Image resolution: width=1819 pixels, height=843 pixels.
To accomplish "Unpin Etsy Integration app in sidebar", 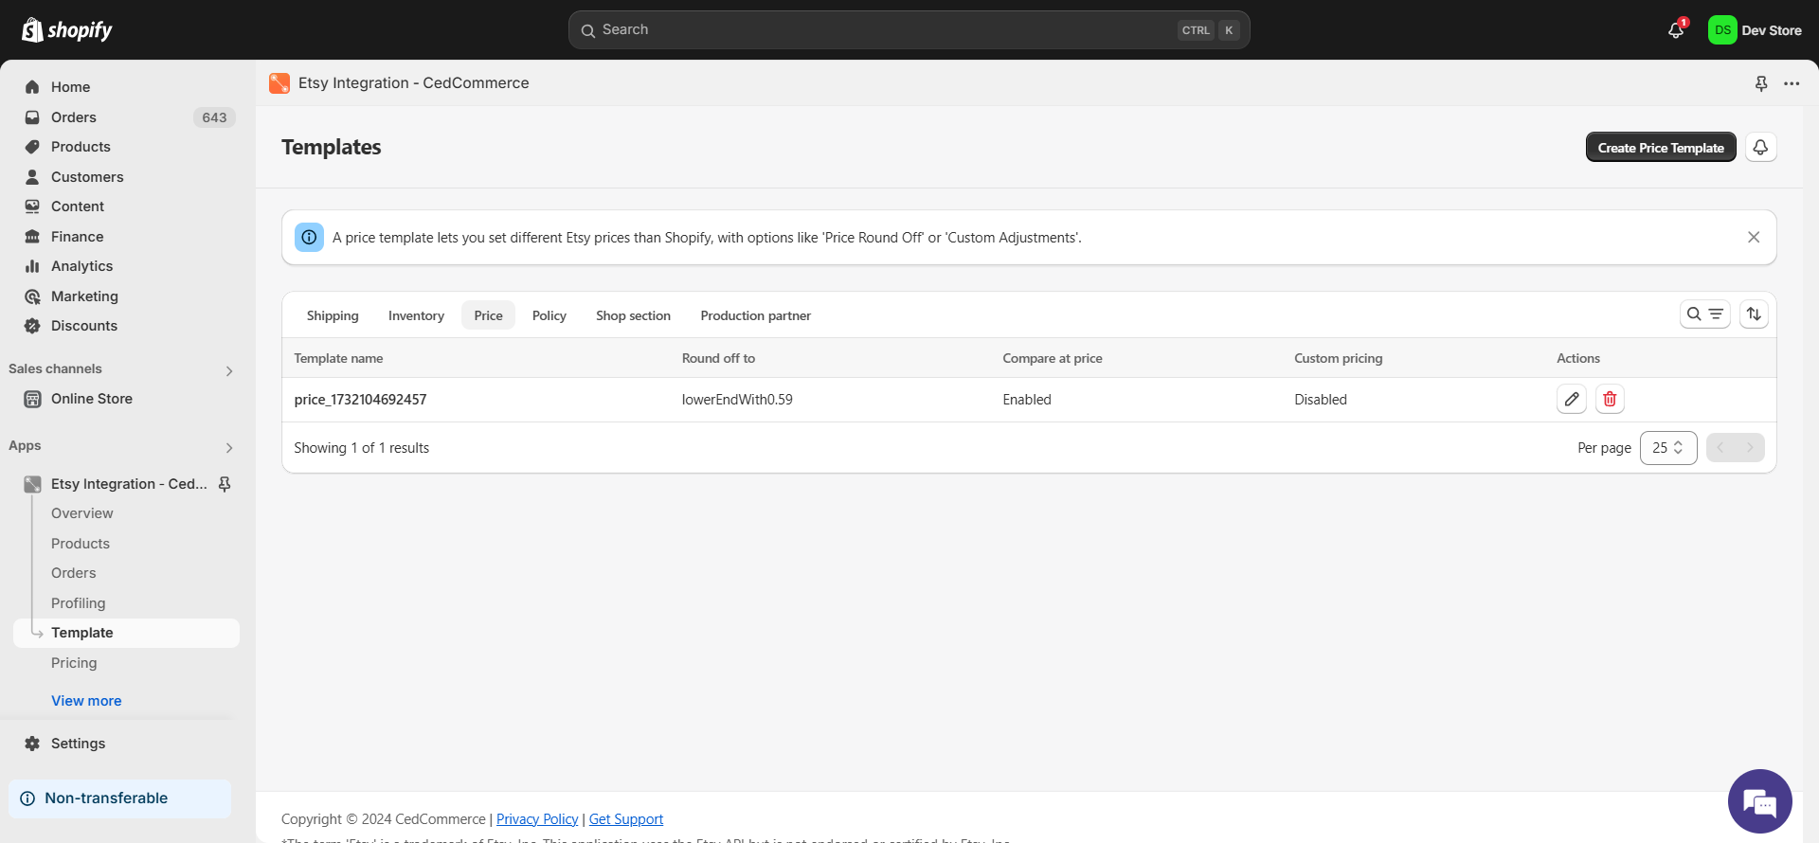I will [225, 484].
